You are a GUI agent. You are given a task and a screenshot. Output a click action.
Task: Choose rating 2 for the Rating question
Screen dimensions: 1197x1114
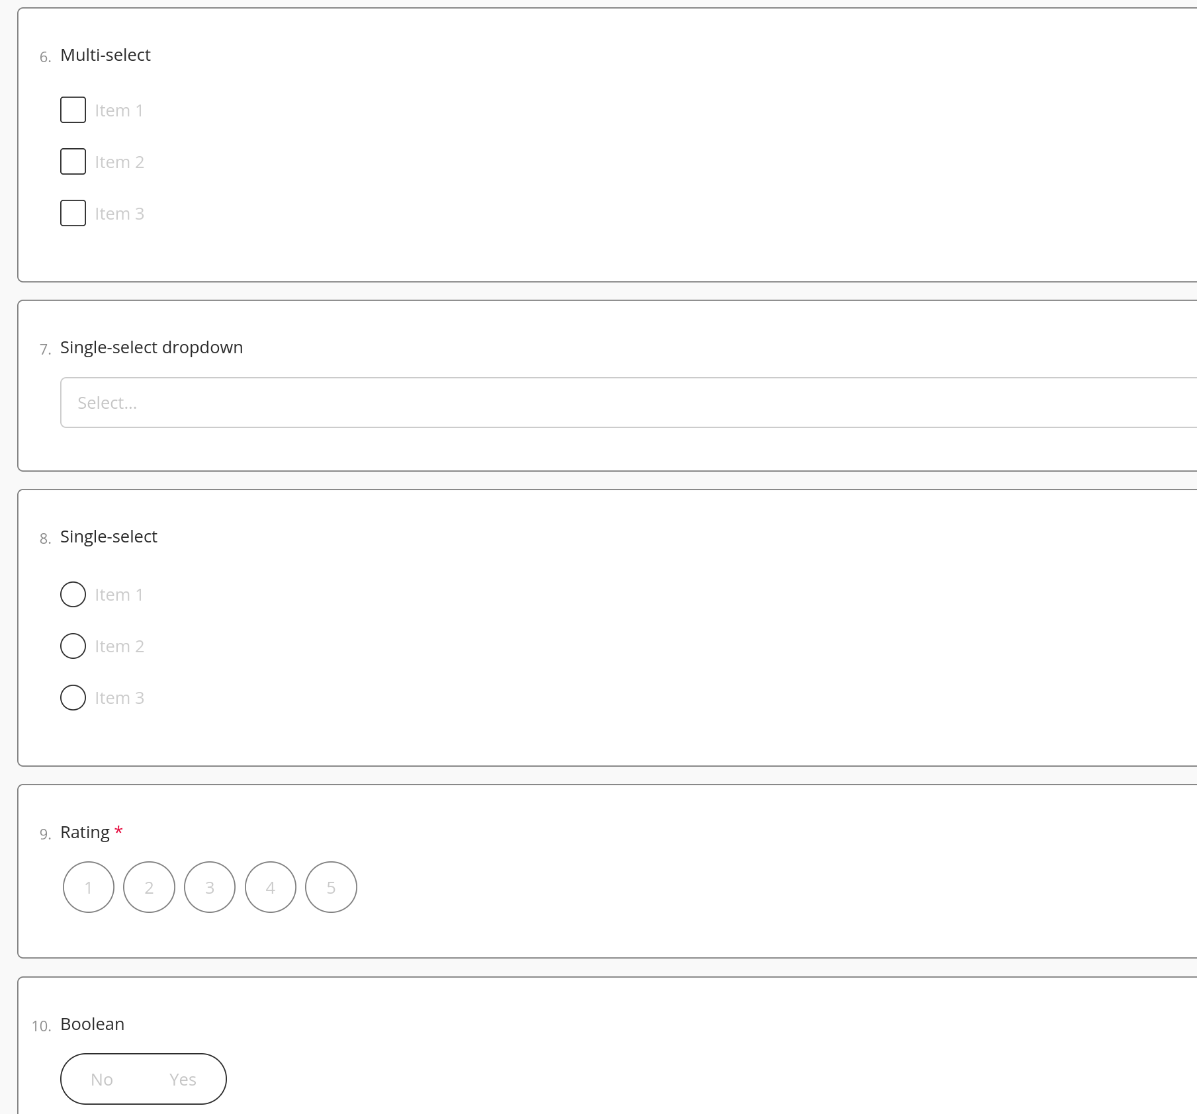(x=149, y=887)
